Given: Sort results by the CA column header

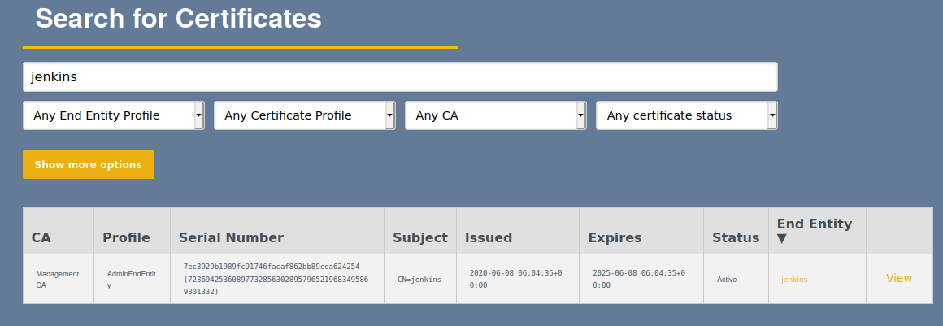Looking at the screenshot, I should pos(41,237).
